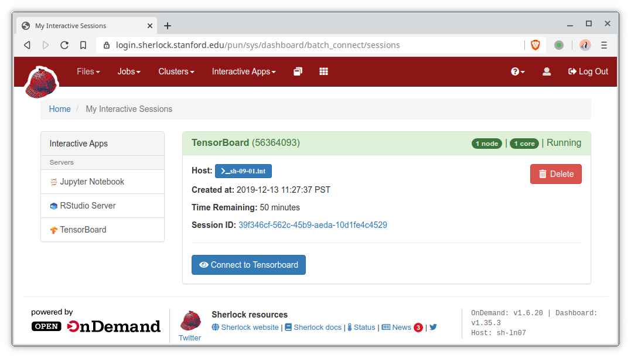Click the Open OnDemand logo
Image resolution: width=631 pixels, height=358 pixels.
point(95,326)
